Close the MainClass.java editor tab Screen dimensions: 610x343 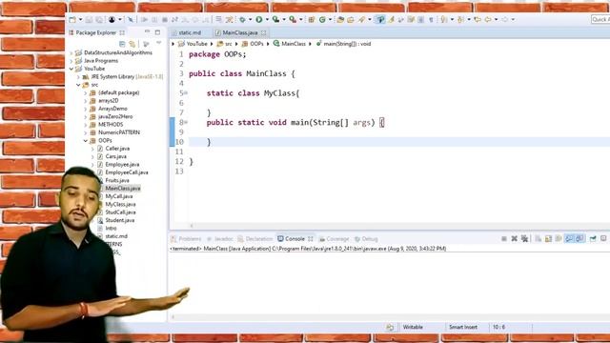point(264,32)
